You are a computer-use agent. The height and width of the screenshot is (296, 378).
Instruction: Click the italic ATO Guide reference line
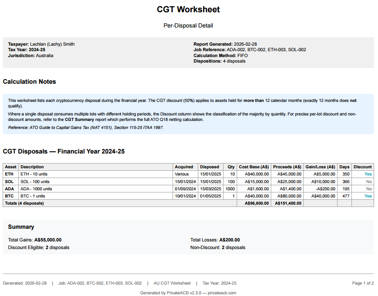[x=86, y=127]
